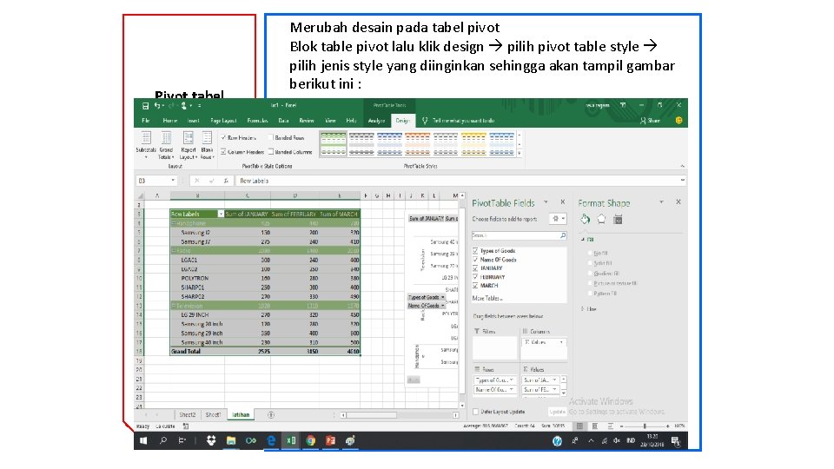The width and height of the screenshot is (834, 469).
Task: Switch to the Page Layout ribbon tab
Action: click(x=223, y=121)
